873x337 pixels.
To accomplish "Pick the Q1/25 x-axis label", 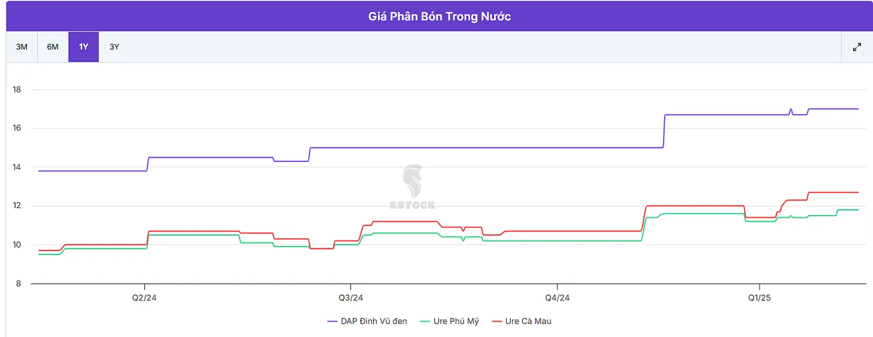I will pyautogui.click(x=759, y=297).
